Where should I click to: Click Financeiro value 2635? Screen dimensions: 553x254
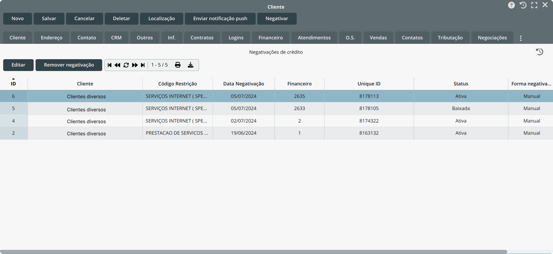[300, 96]
